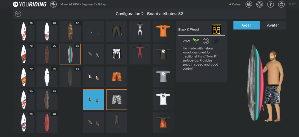The width and height of the screenshot is (299, 137).
Task: Select the skeleton print boardshorts
Action: 117,54
